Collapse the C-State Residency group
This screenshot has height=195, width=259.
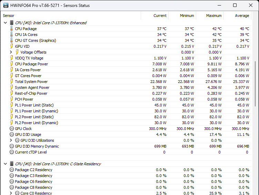[x=5, y=164]
